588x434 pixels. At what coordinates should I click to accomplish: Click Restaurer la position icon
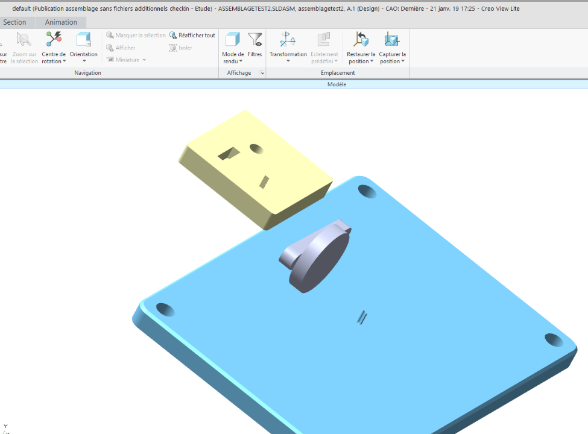pos(361,39)
